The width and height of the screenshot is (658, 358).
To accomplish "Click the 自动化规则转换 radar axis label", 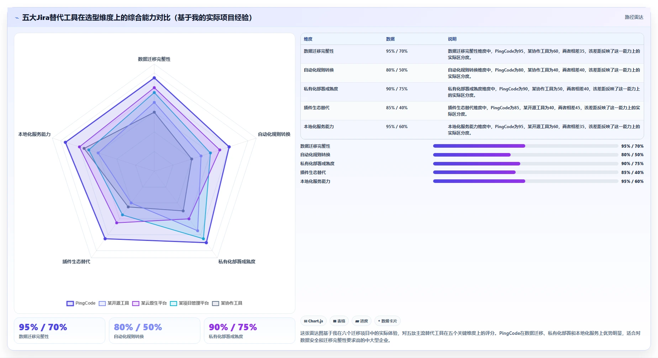I will tap(274, 134).
